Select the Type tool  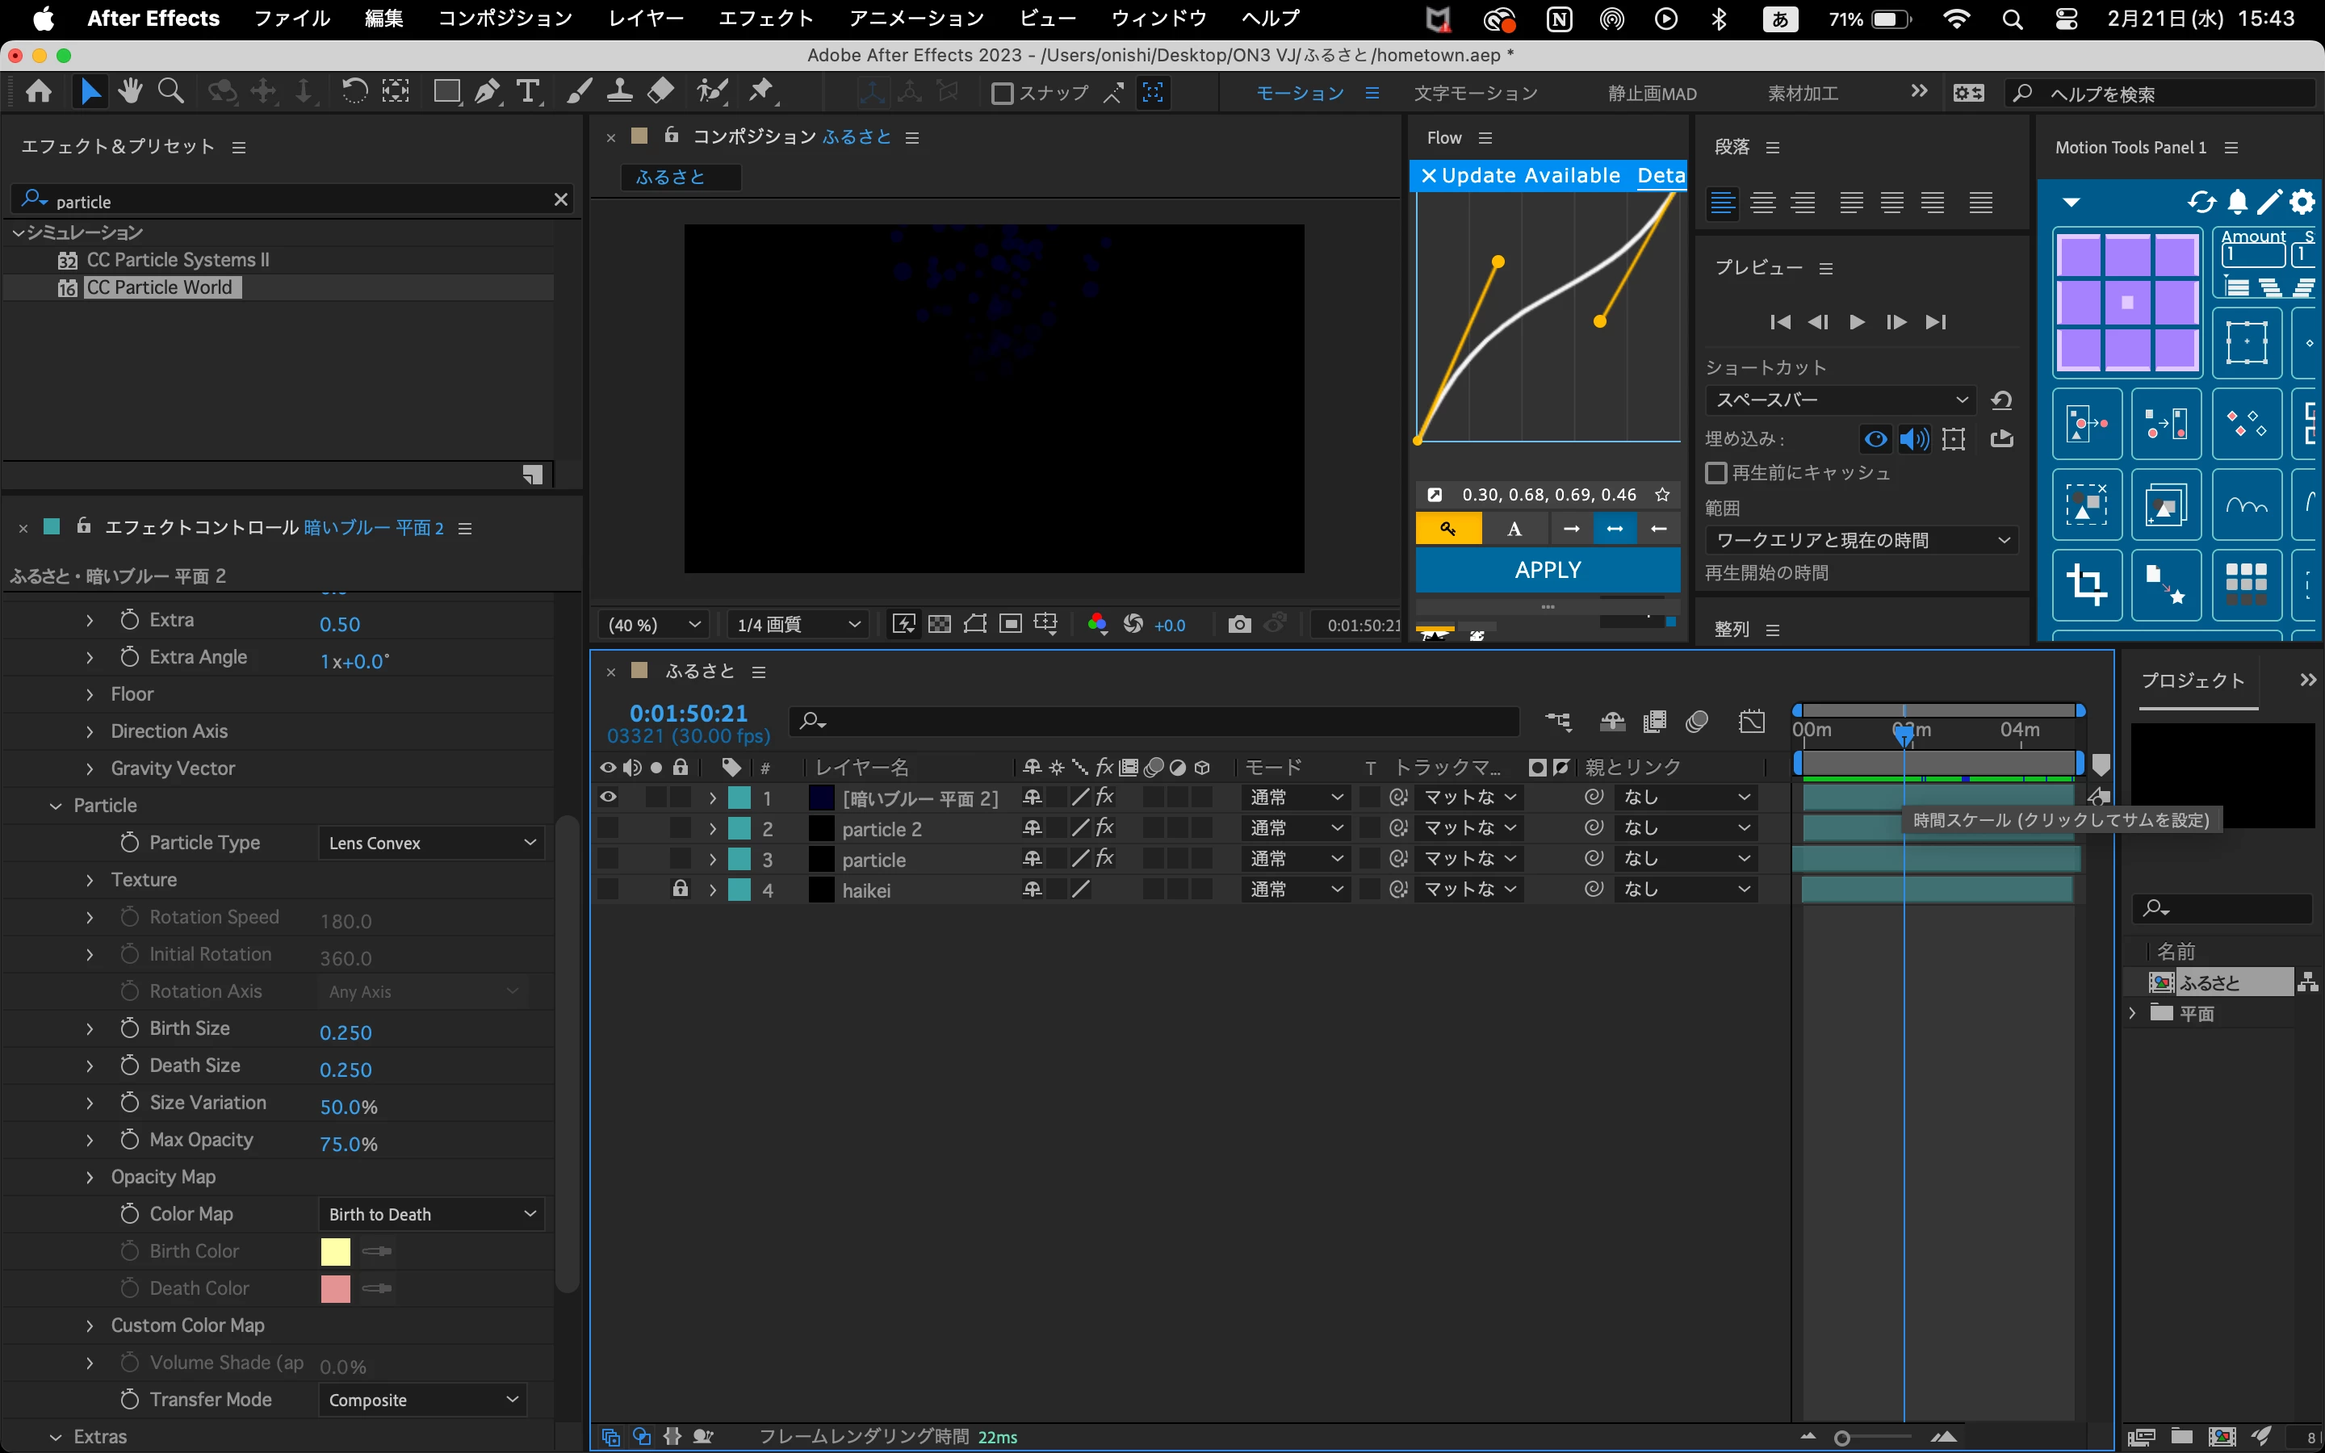(527, 92)
